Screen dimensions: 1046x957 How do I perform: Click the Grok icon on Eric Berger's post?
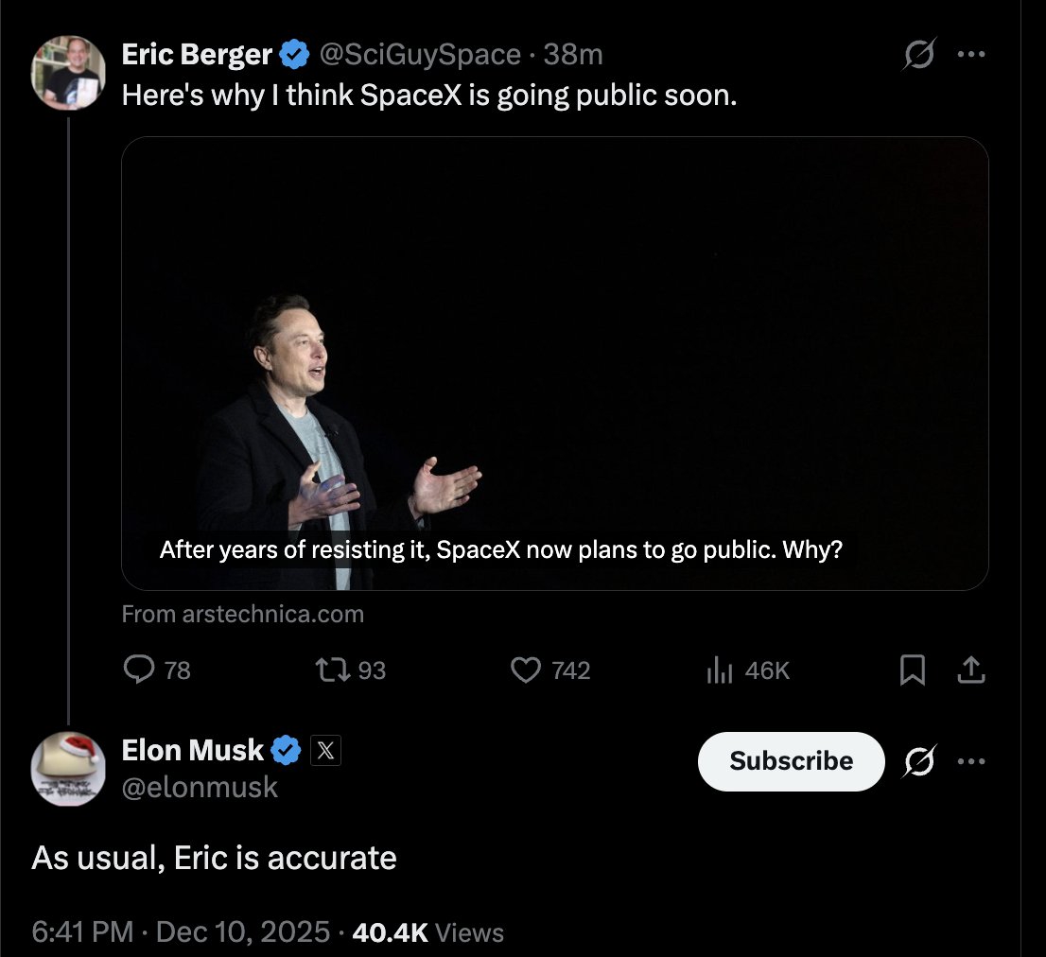(916, 57)
